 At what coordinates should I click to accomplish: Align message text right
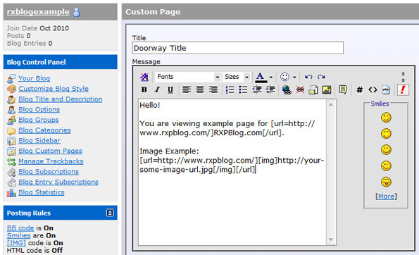coord(213,89)
